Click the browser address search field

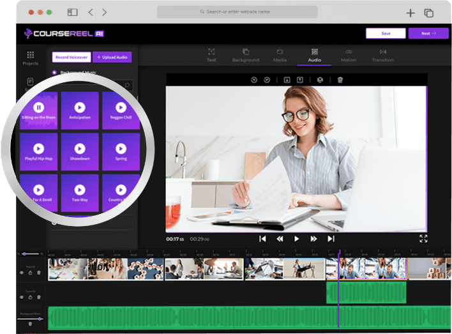(x=237, y=12)
